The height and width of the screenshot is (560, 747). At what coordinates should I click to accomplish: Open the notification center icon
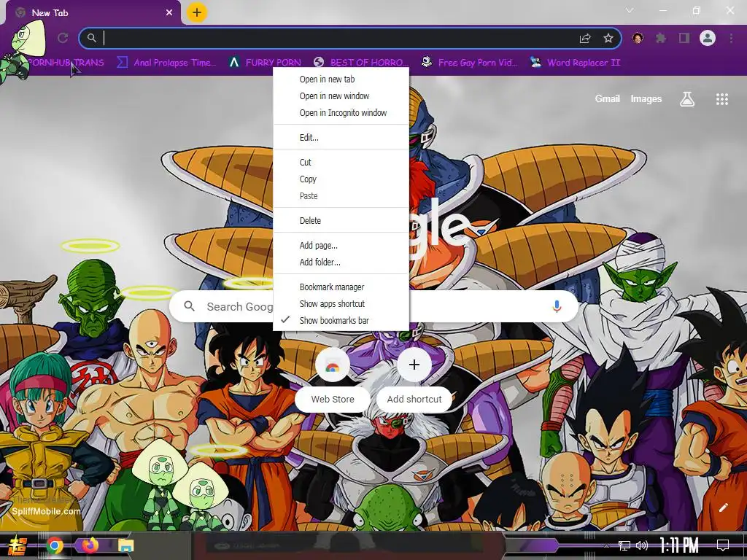(x=723, y=545)
